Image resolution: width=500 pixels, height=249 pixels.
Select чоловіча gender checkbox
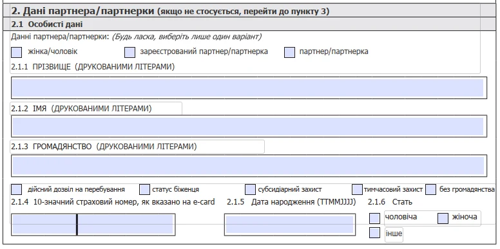[375, 218]
